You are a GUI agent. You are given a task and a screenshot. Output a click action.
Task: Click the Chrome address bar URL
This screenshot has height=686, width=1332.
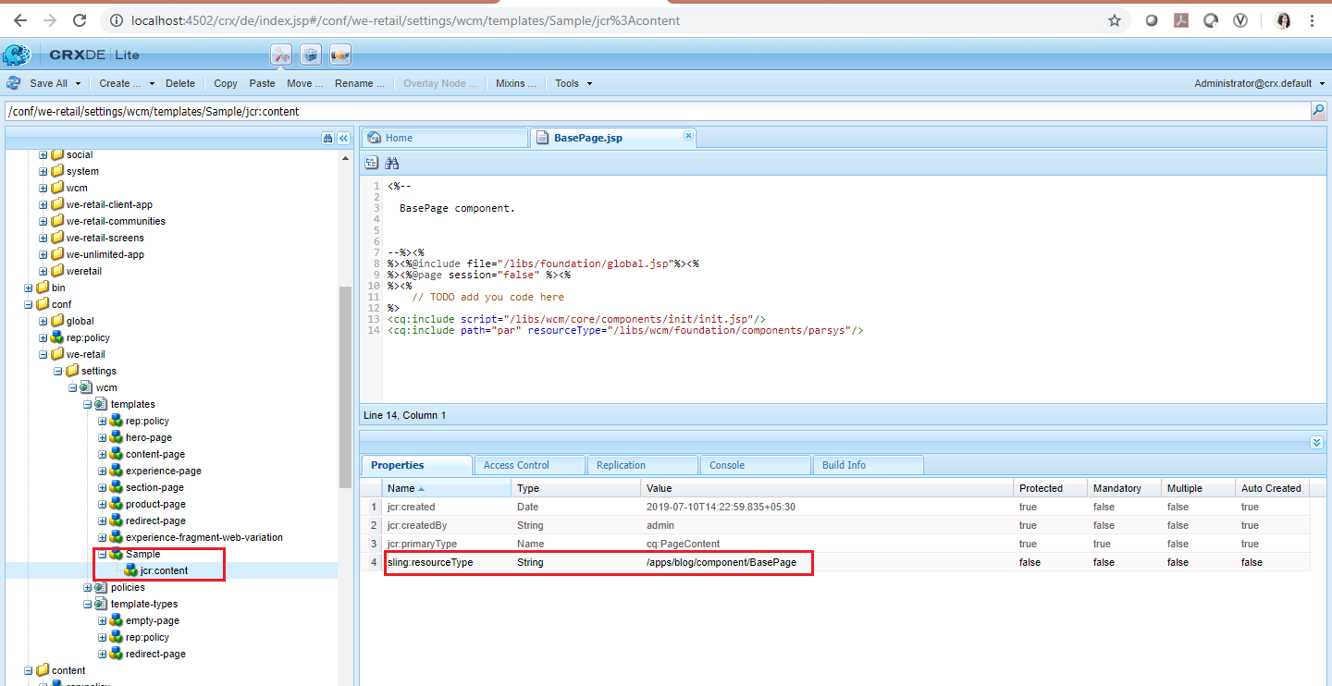pos(406,20)
